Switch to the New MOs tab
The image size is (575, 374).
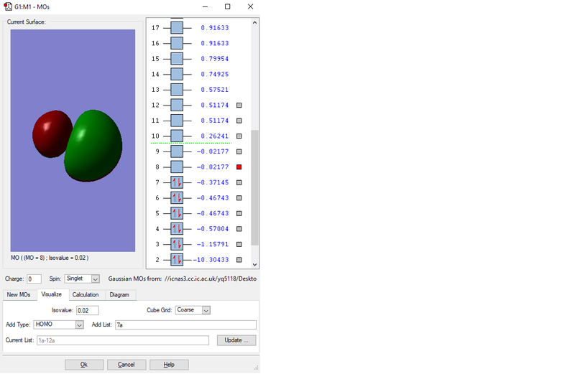click(x=19, y=295)
